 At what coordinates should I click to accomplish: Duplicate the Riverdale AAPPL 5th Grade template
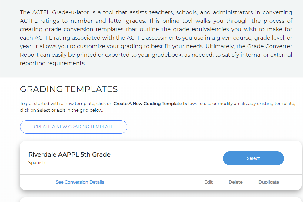click(269, 182)
